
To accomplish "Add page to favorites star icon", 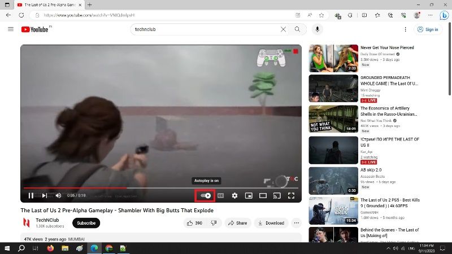I will click(321, 15).
